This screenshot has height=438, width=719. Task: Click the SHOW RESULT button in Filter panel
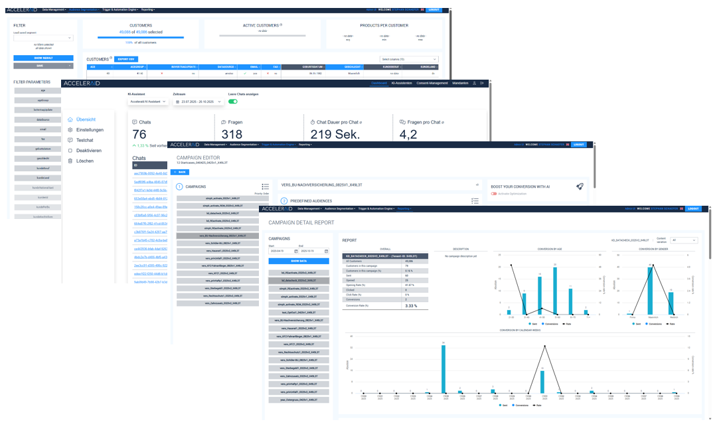coord(43,58)
